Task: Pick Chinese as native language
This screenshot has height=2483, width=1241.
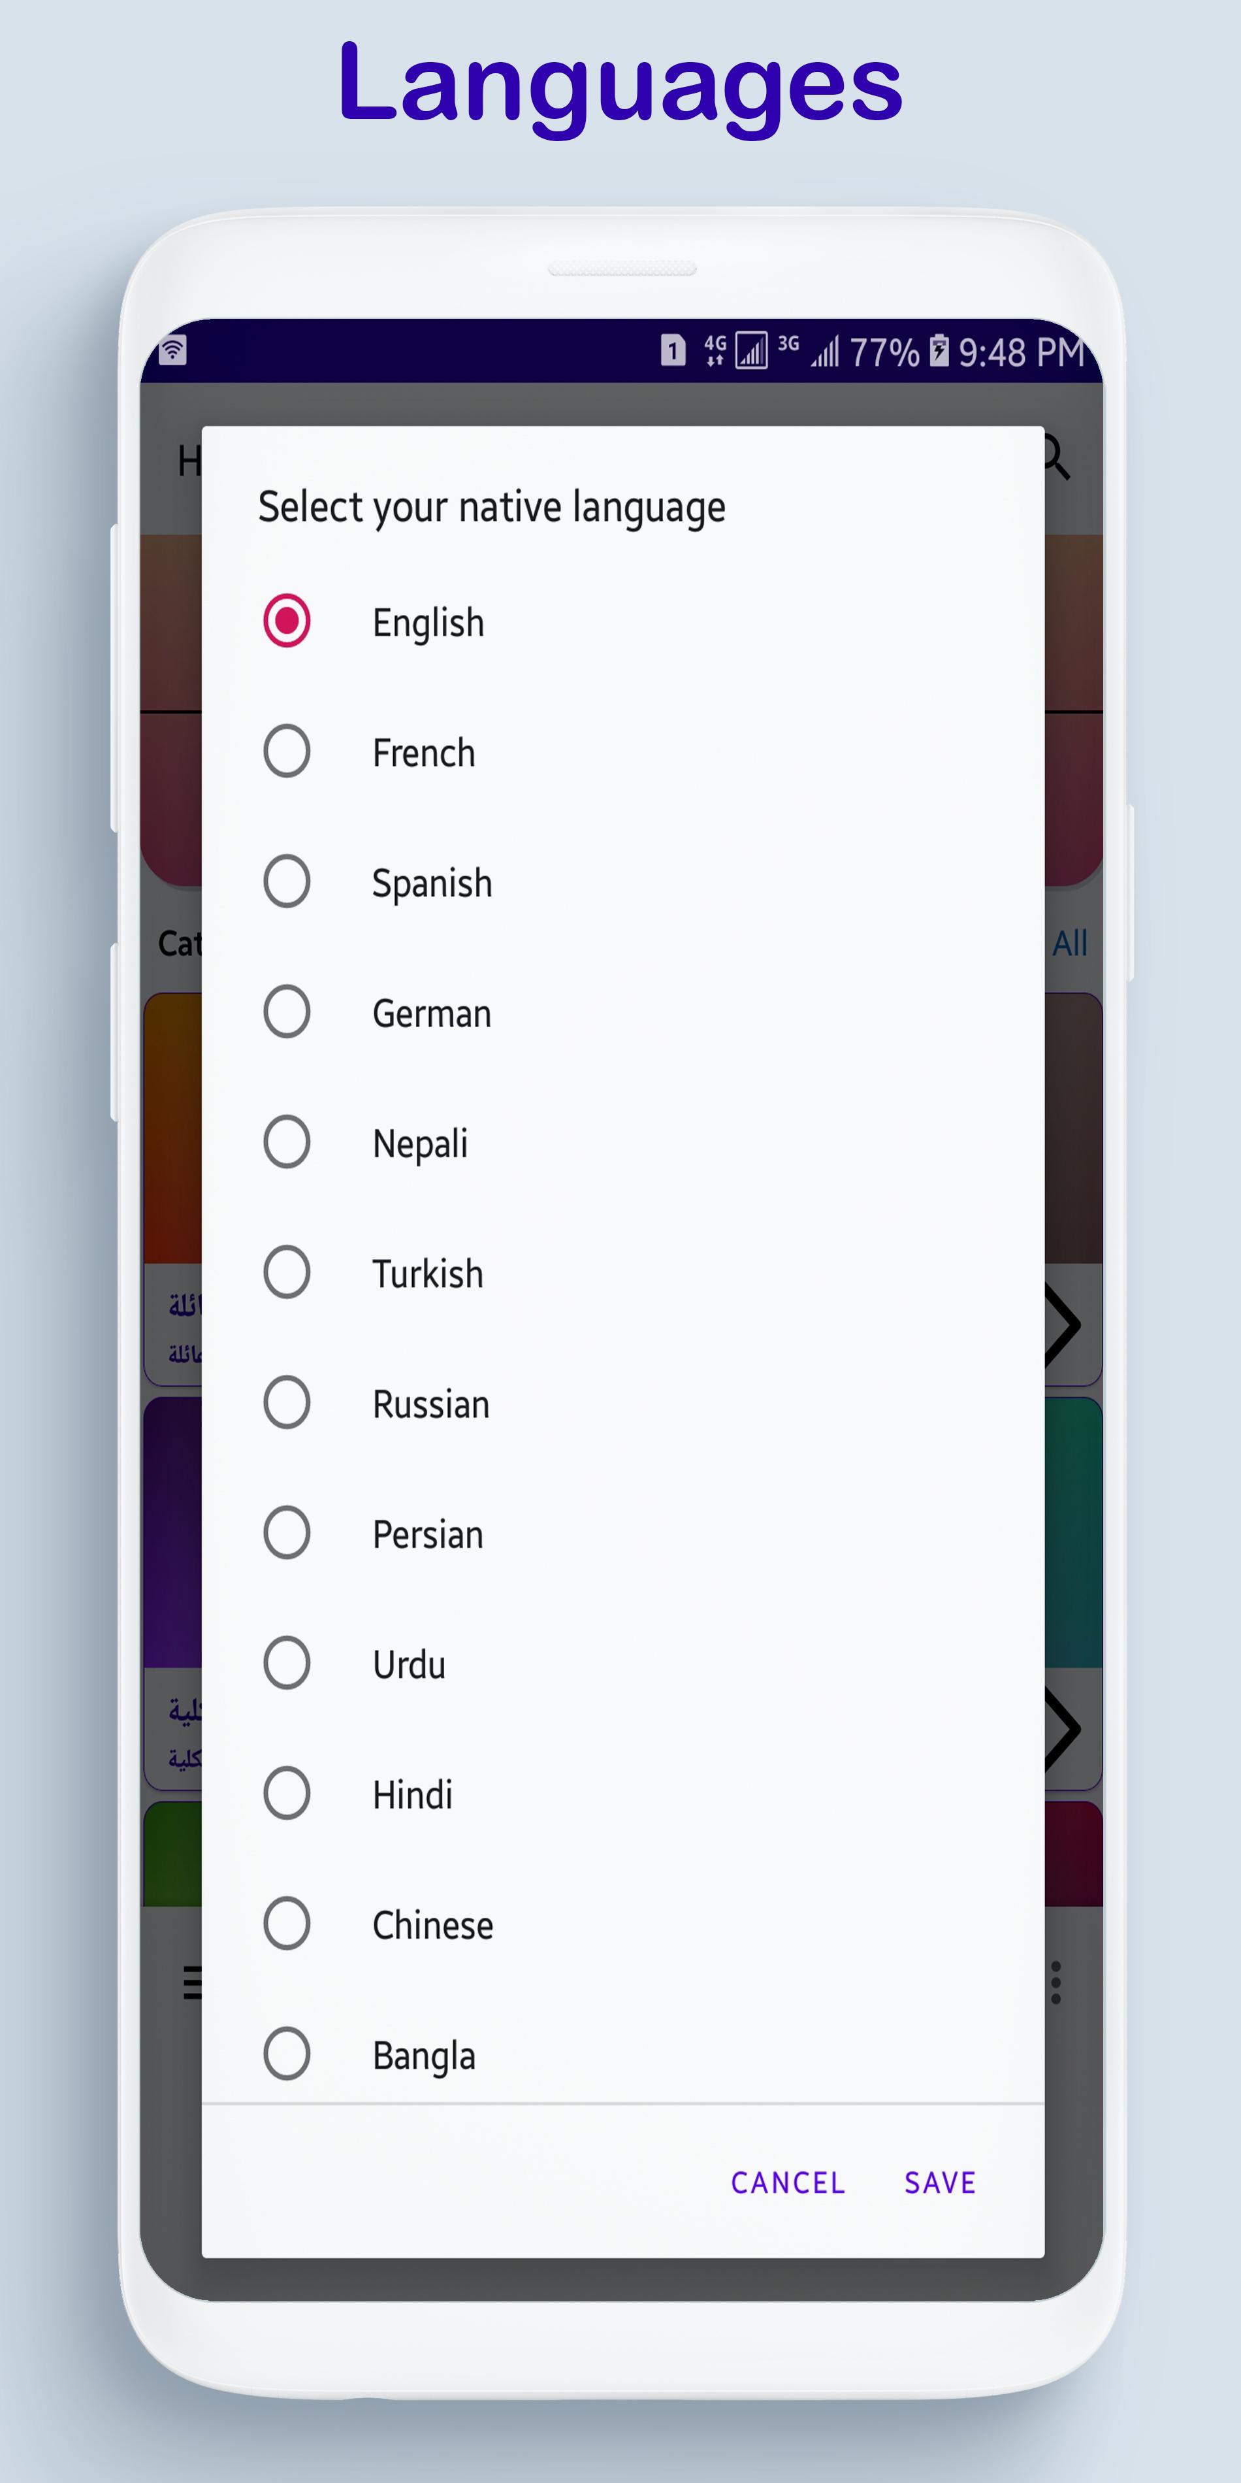Action: tap(287, 1924)
